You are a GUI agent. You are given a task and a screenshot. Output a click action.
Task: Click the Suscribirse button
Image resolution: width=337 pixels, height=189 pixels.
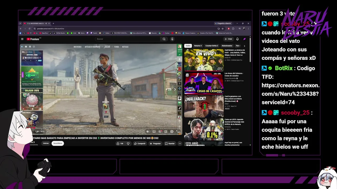(58, 143)
